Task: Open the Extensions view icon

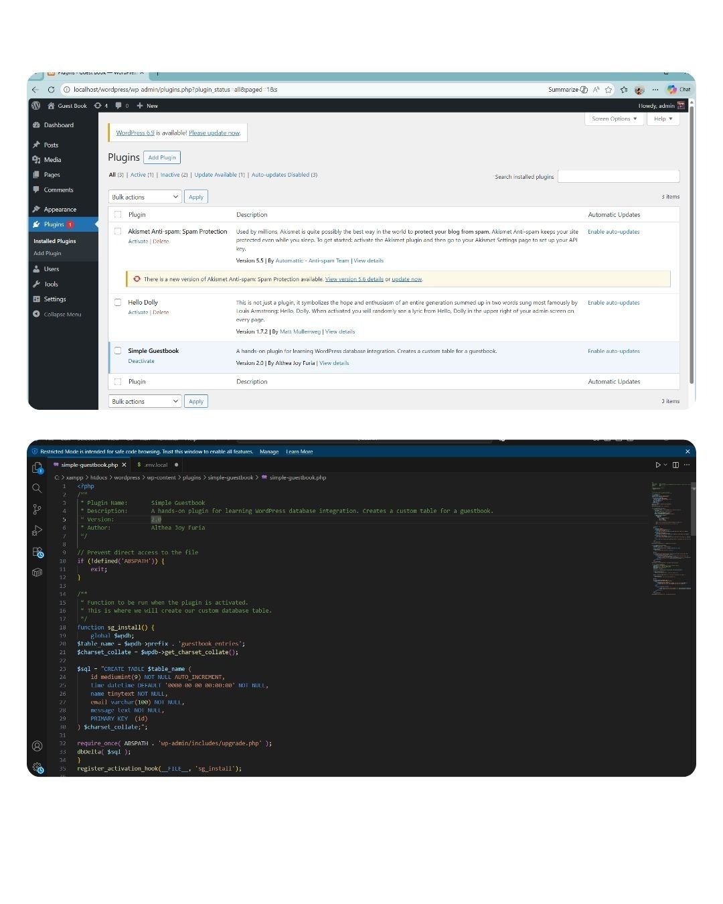Action: [x=37, y=552]
